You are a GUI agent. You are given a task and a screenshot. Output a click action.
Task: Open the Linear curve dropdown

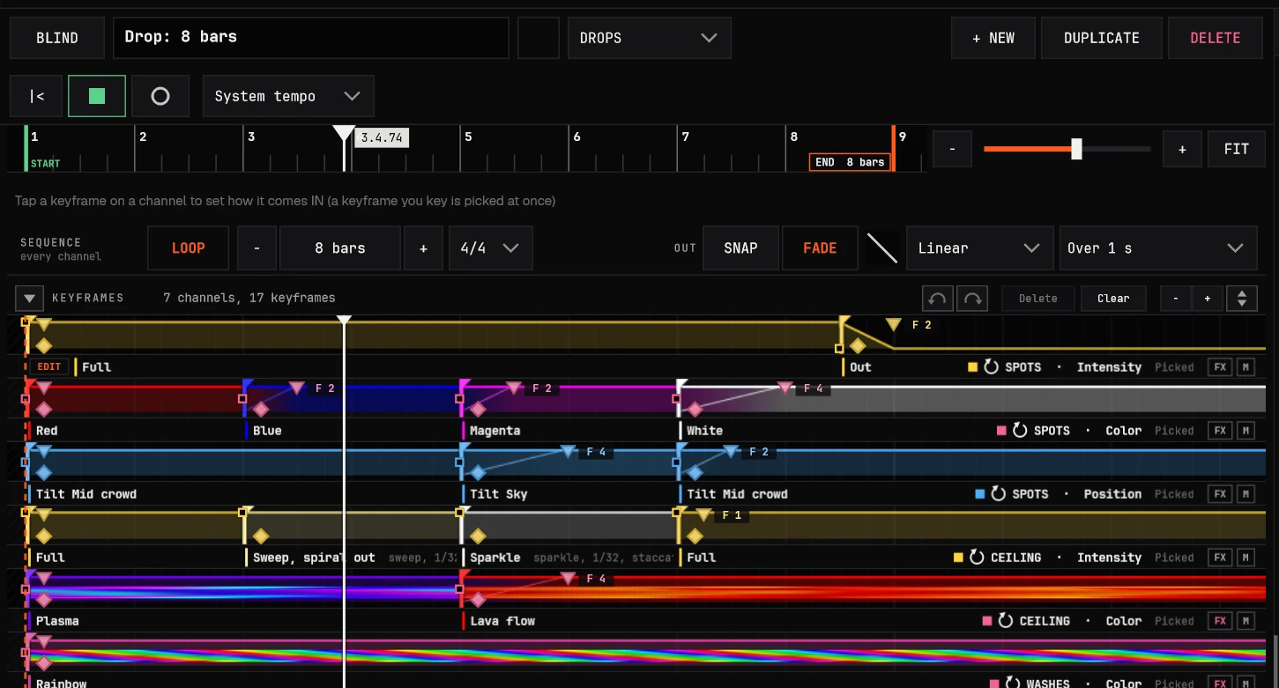click(x=979, y=248)
